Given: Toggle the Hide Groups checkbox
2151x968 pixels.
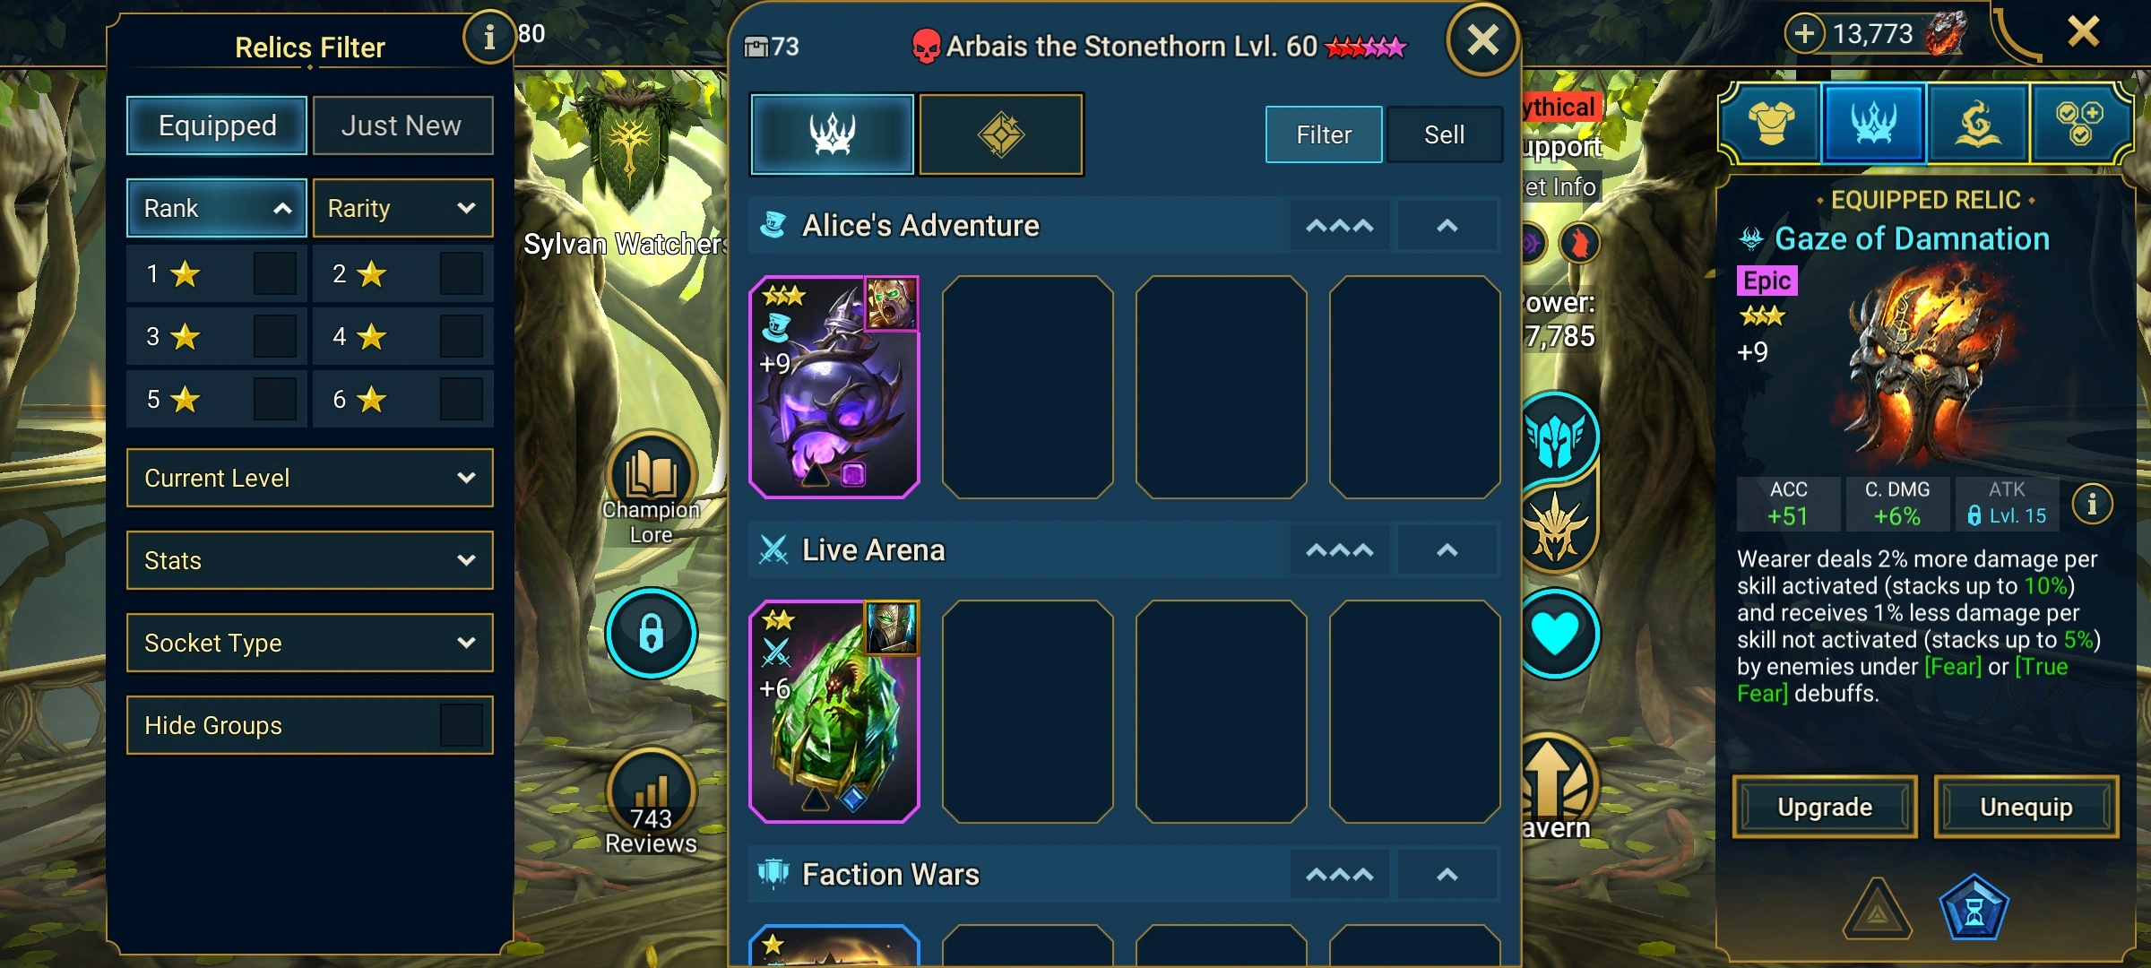Looking at the screenshot, I should pos(462,725).
